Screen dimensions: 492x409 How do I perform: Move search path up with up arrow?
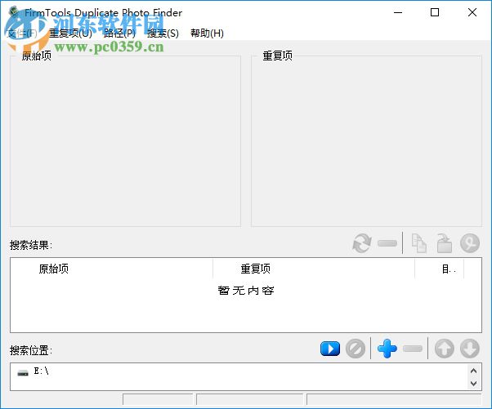(445, 349)
